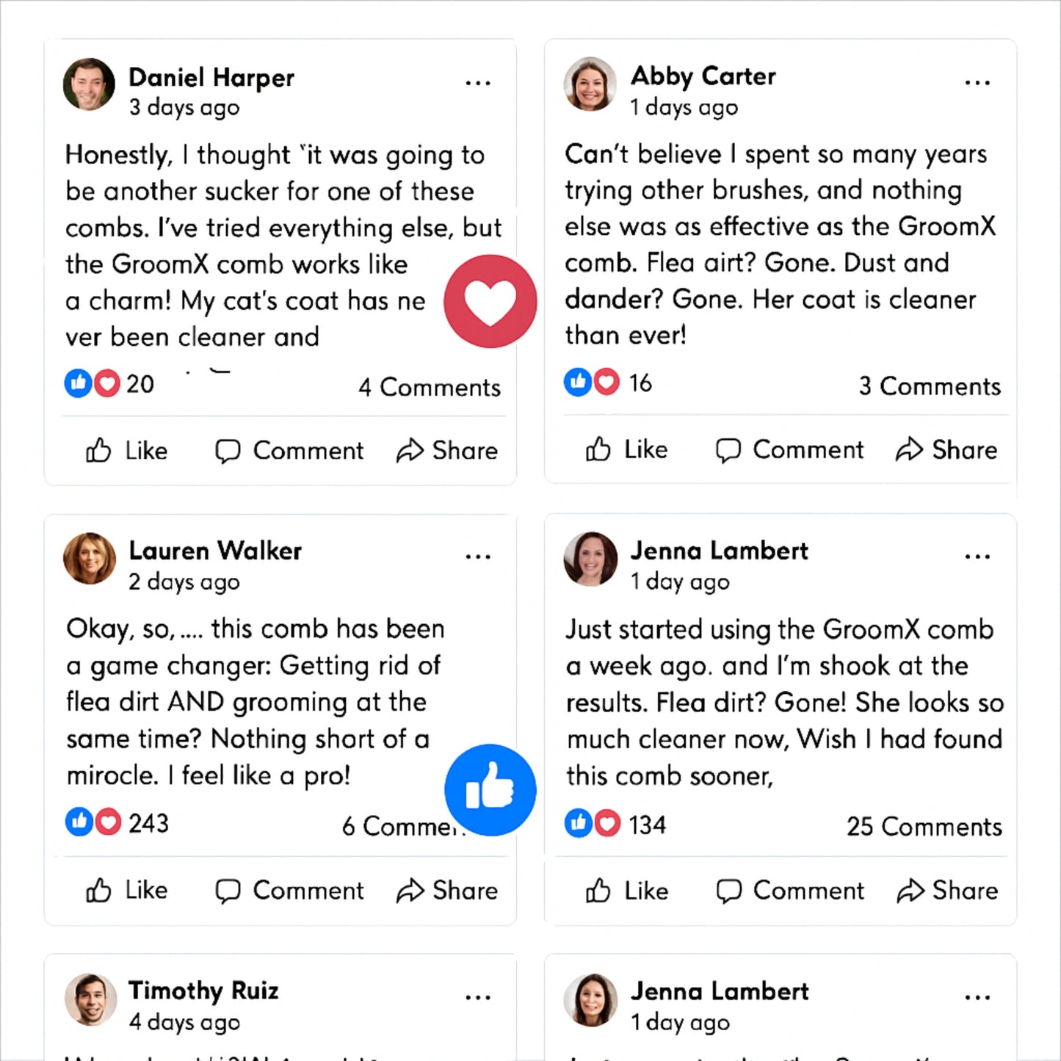Expand more options for Lauren Walker's post
1061x1061 pixels.
coord(478,557)
